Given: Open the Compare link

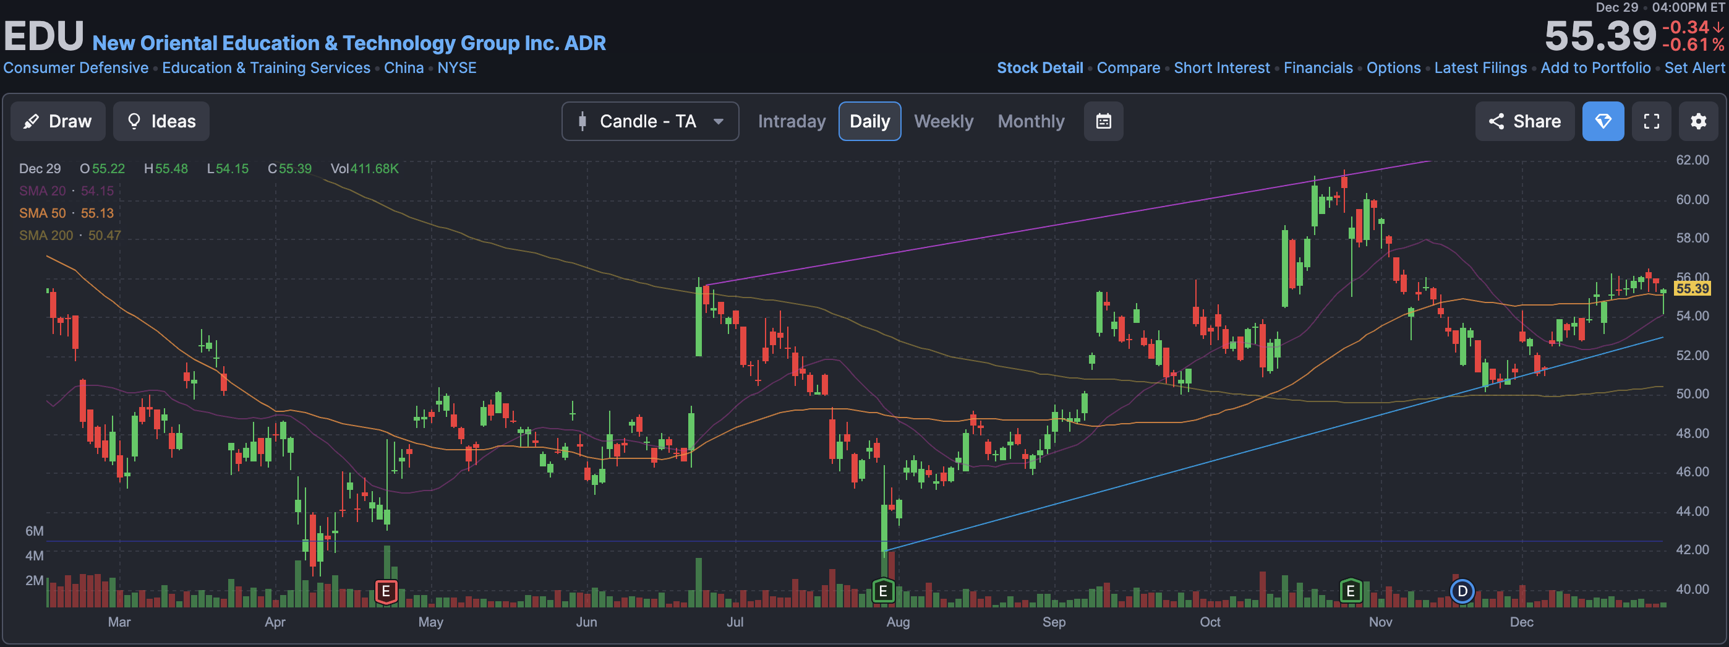Looking at the screenshot, I should [x=1129, y=68].
